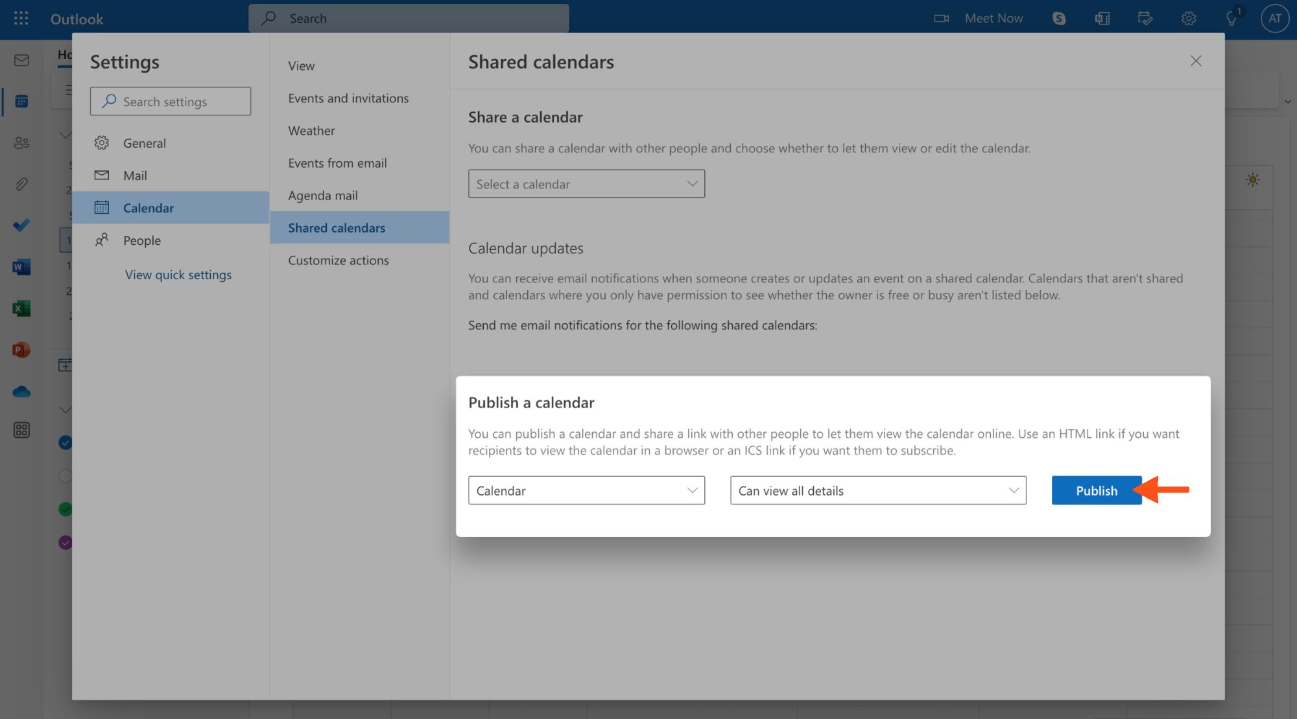Screen dimensions: 1297x719
Task: Open the Events and invitations section
Action: pos(348,98)
